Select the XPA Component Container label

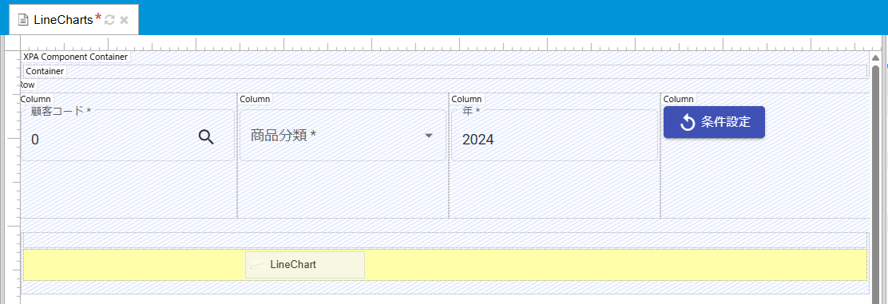point(75,57)
